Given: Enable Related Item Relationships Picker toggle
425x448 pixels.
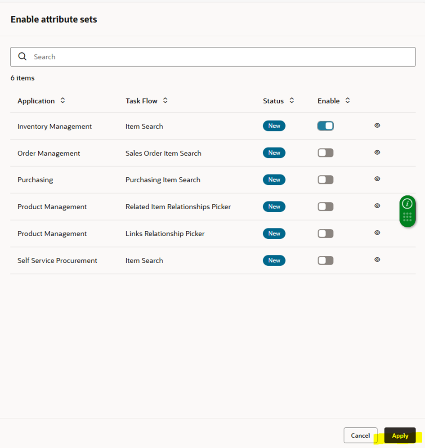Looking at the screenshot, I should [325, 206].
